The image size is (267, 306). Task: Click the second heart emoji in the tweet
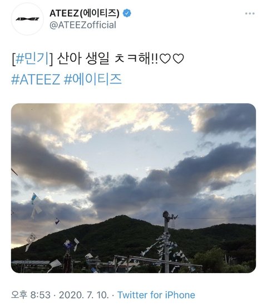(x=179, y=59)
